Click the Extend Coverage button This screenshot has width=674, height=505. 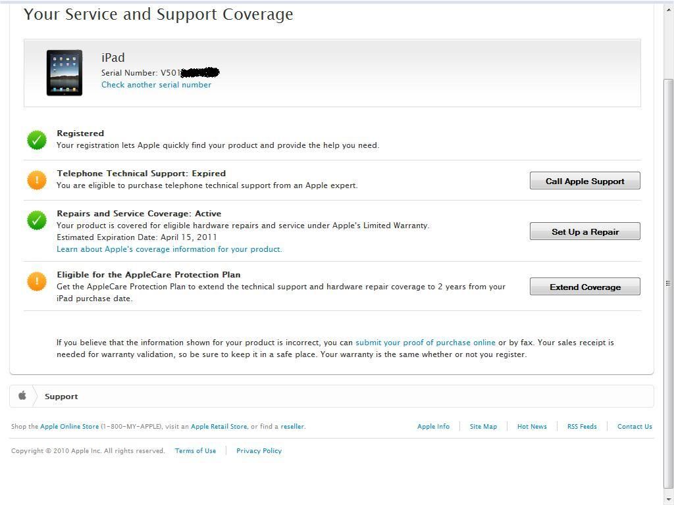pos(584,287)
